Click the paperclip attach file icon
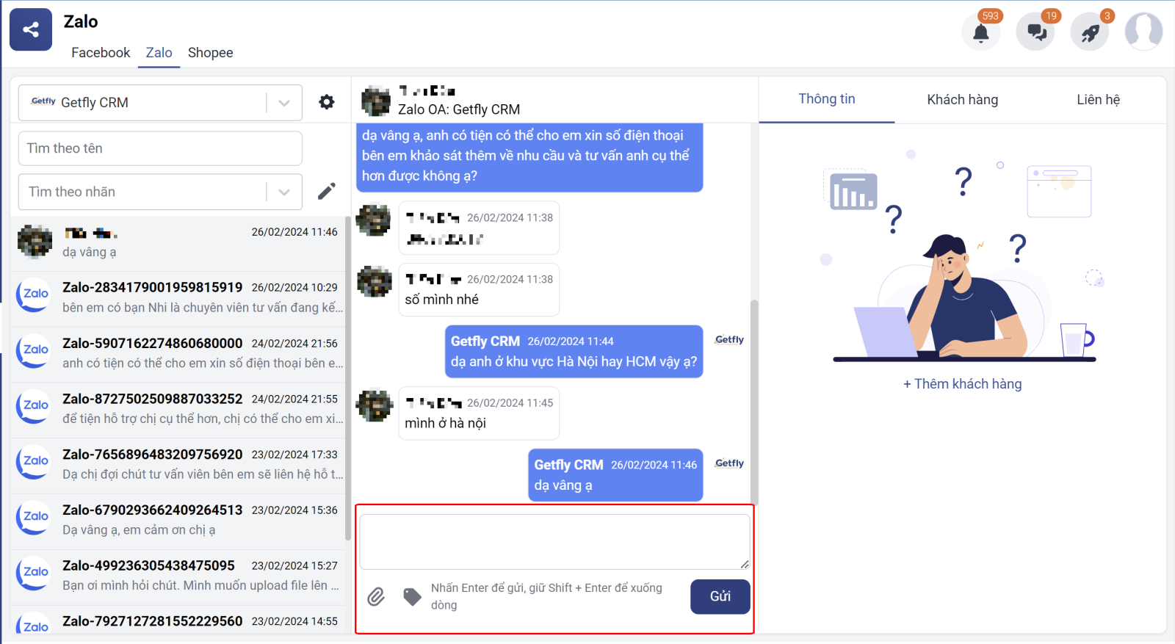This screenshot has width=1175, height=644. [376, 596]
